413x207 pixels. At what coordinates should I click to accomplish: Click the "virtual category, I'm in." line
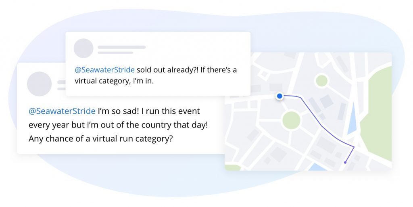click(x=114, y=81)
